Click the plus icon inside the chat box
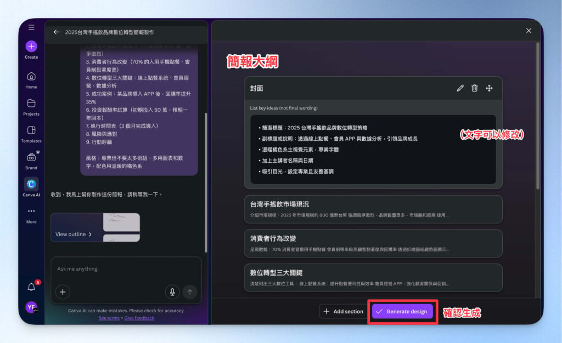The width and height of the screenshot is (562, 343). click(x=63, y=292)
